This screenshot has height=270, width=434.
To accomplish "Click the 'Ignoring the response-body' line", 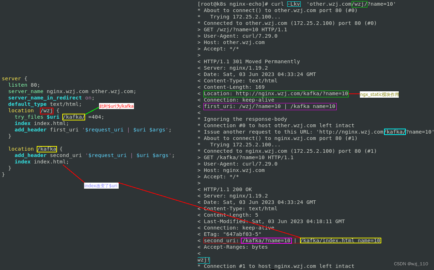I will [242, 119].
